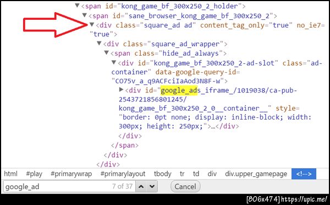
Task: Click the content_tag_only attribute
Action: click(x=232, y=25)
